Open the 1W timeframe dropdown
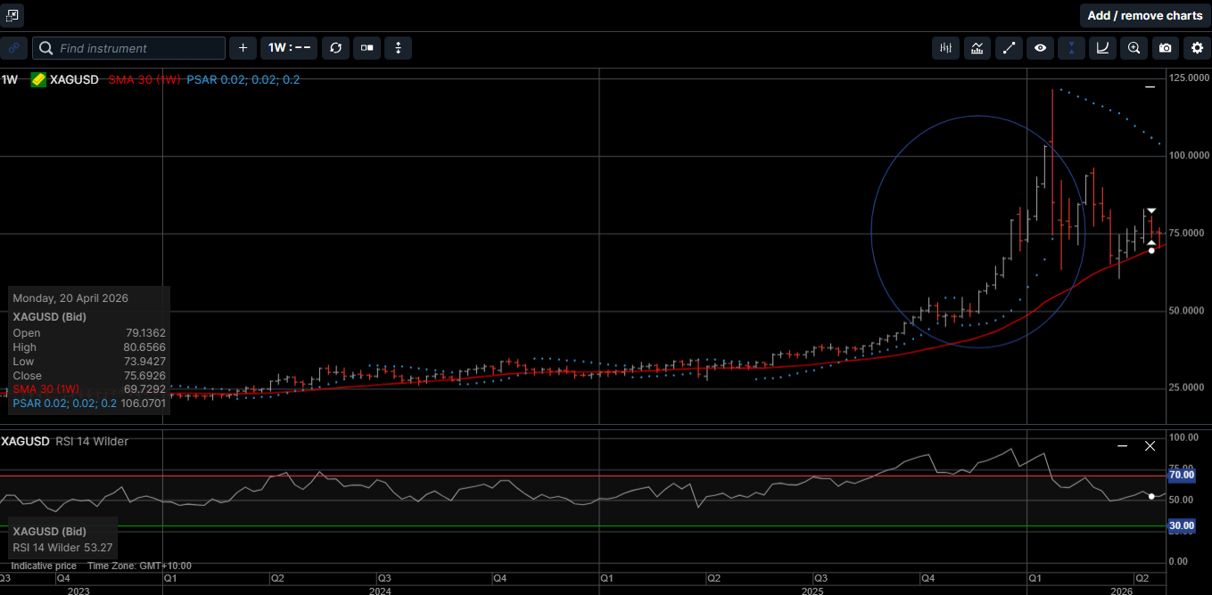1212x595 pixels. [290, 48]
